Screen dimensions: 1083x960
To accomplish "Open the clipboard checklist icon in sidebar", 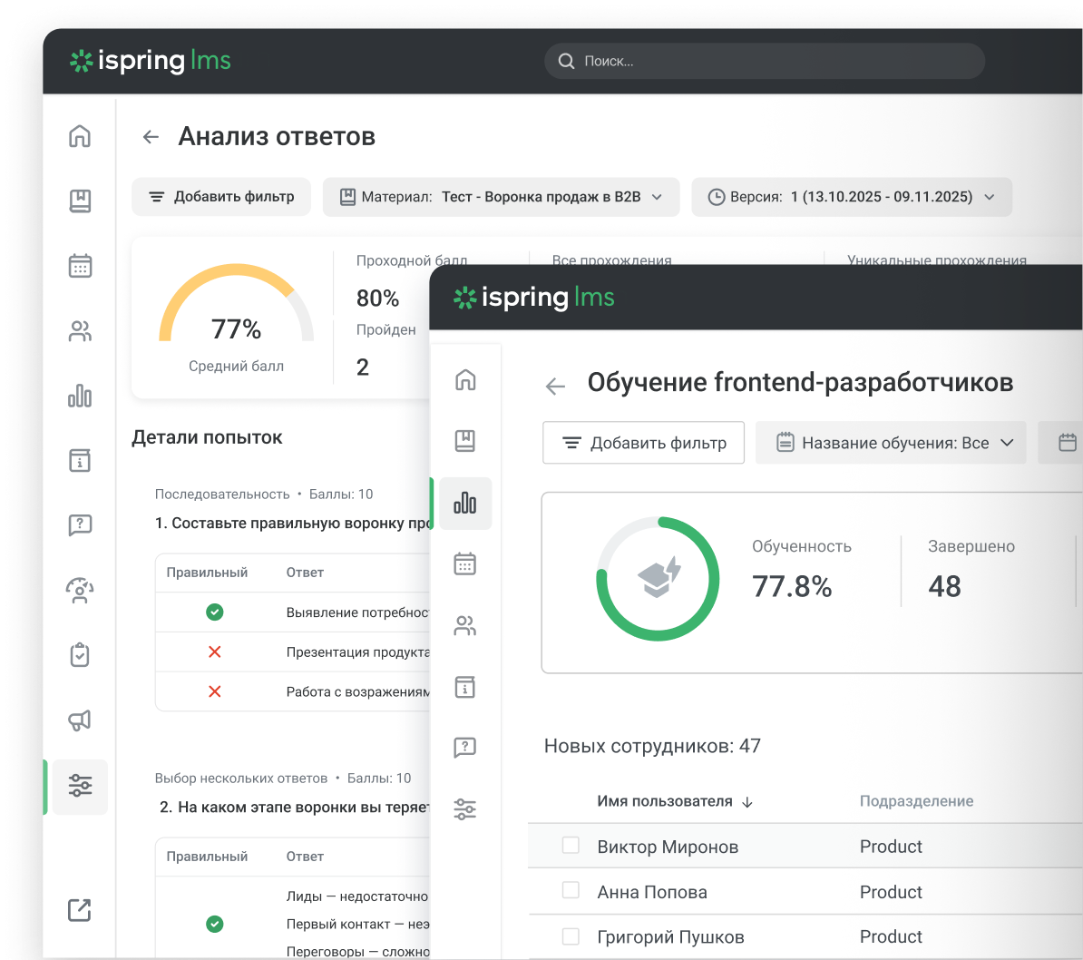I will (80, 654).
